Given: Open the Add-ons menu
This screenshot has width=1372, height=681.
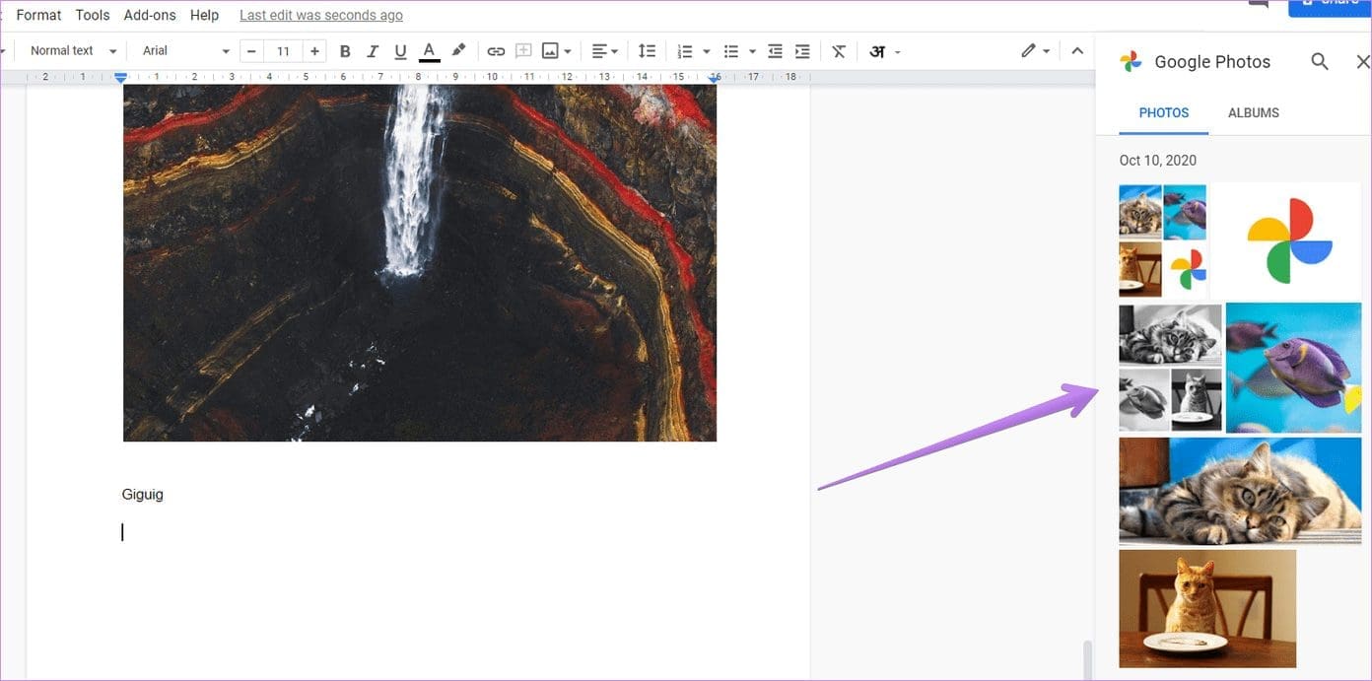Looking at the screenshot, I should point(150,15).
